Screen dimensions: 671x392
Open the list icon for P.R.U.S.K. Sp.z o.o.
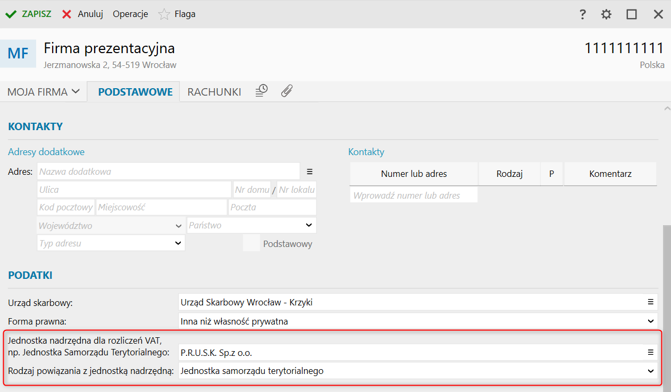pos(650,352)
